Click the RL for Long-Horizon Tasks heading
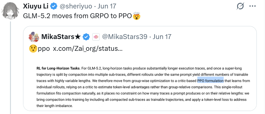The width and height of the screenshot is (265, 114). click(x=58, y=68)
